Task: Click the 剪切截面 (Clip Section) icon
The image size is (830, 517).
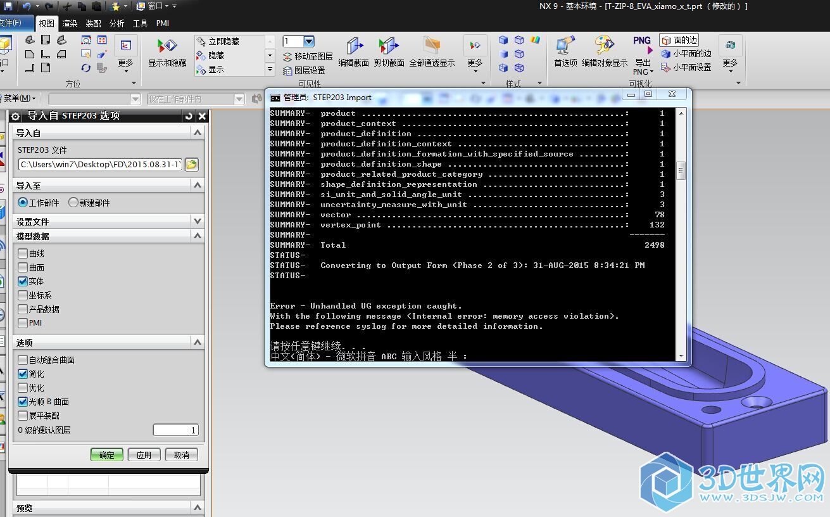Action: 389,47
